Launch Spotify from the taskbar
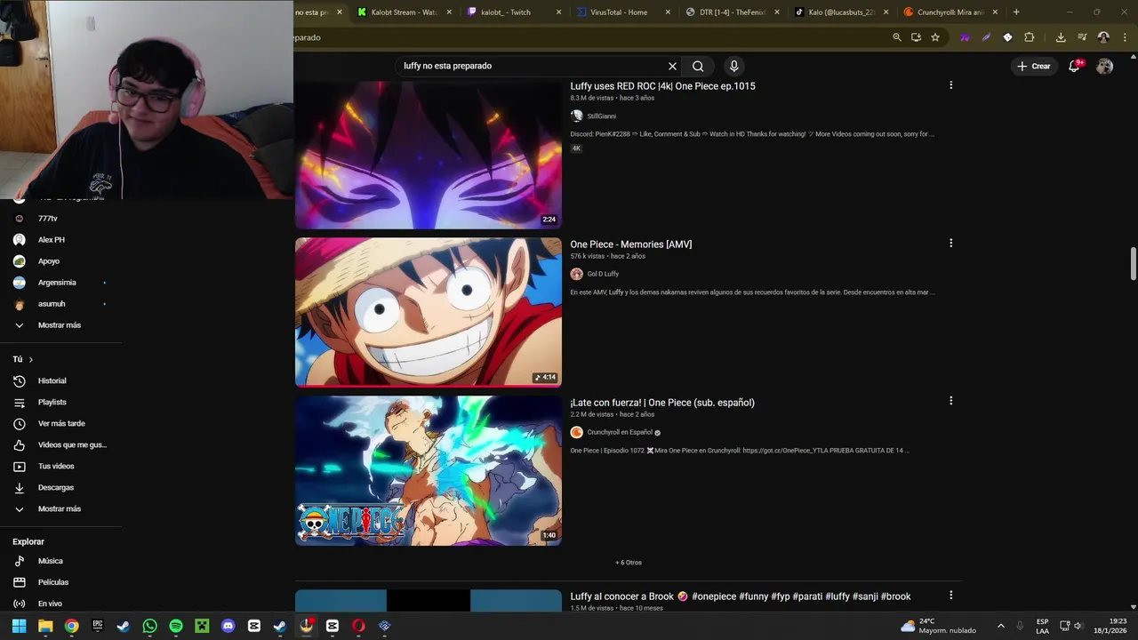Image resolution: width=1138 pixels, height=640 pixels. click(x=176, y=626)
